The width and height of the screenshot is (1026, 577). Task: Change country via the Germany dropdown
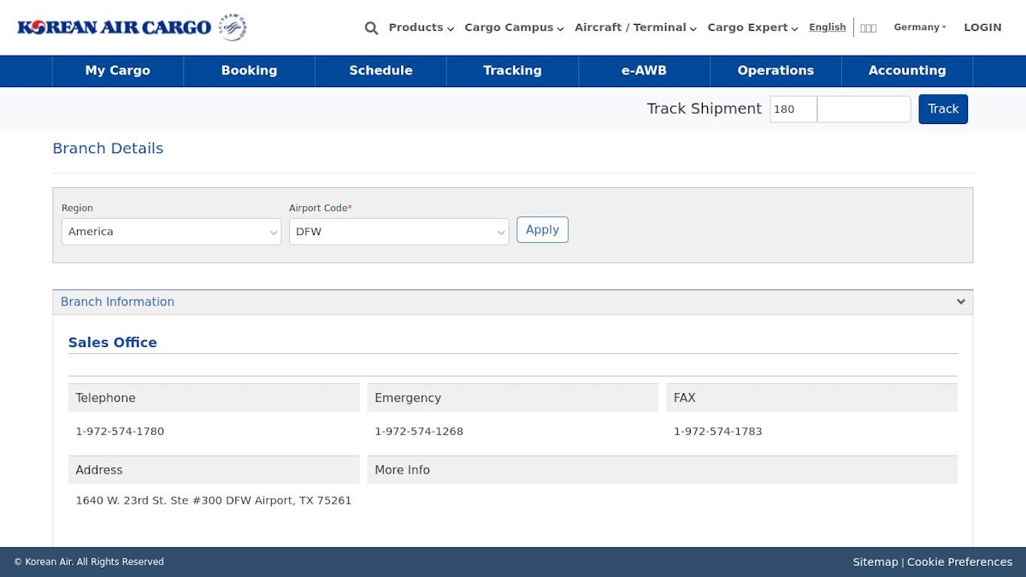tap(919, 27)
